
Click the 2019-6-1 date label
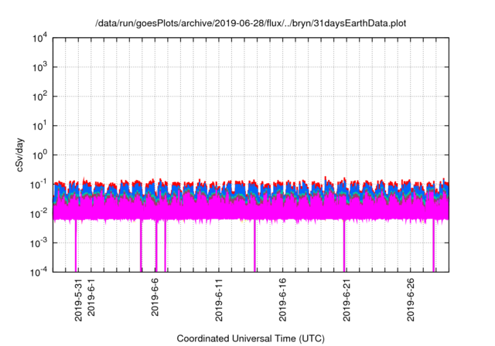pyautogui.click(x=91, y=297)
